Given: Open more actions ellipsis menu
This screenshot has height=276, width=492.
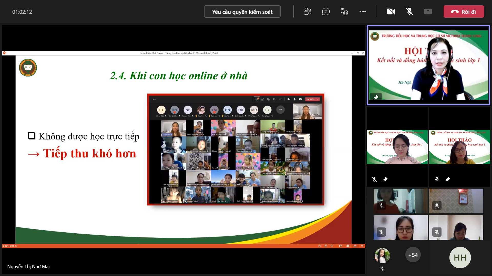Looking at the screenshot, I should pyautogui.click(x=363, y=11).
